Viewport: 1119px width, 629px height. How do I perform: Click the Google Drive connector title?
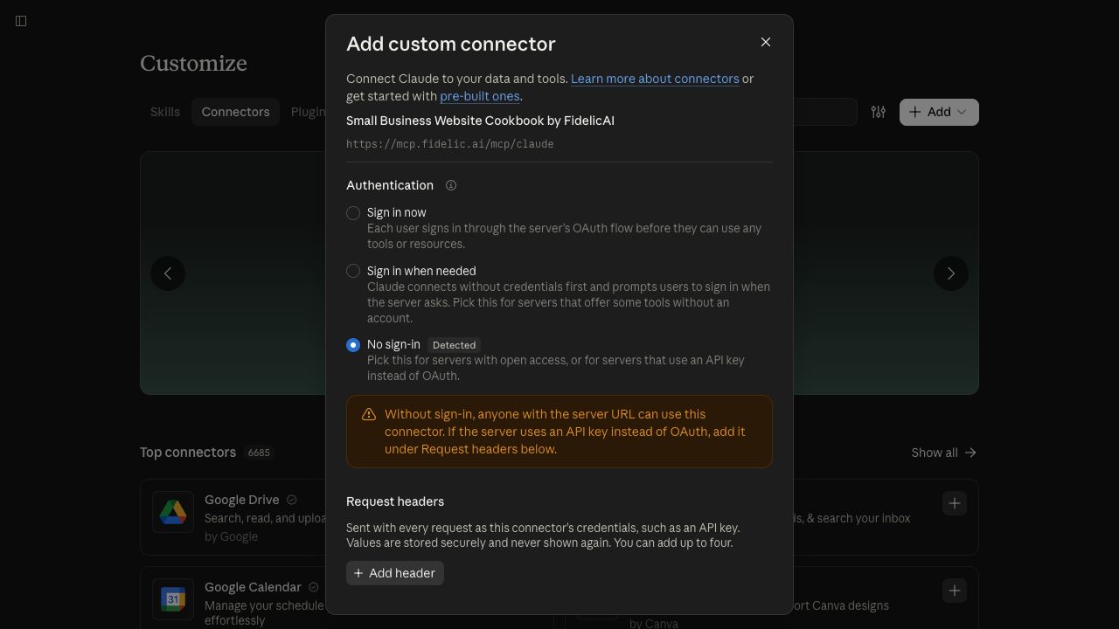[242, 500]
